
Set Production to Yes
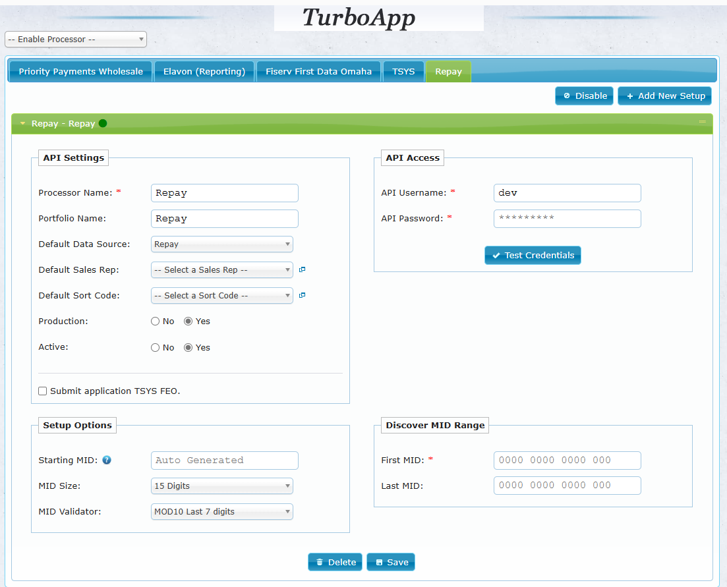point(189,321)
